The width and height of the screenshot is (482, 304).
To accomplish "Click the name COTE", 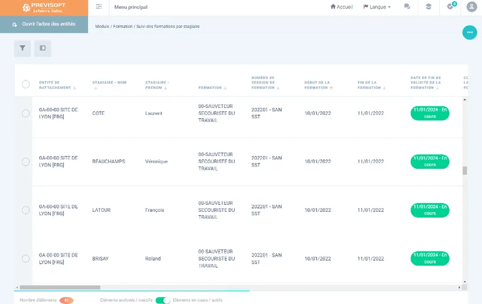I will pyautogui.click(x=99, y=113).
